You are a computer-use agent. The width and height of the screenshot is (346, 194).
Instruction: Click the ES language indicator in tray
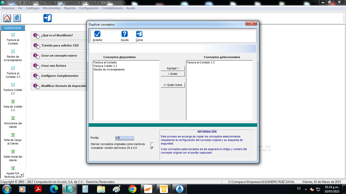click(299, 189)
